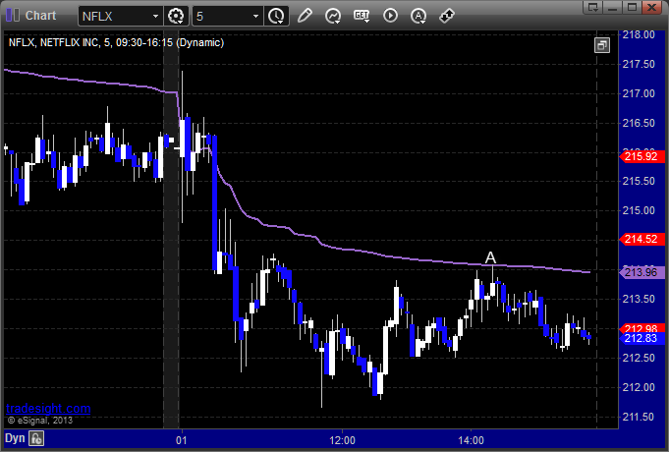Click the 212.83 blue price marker

tap(641, 338)
